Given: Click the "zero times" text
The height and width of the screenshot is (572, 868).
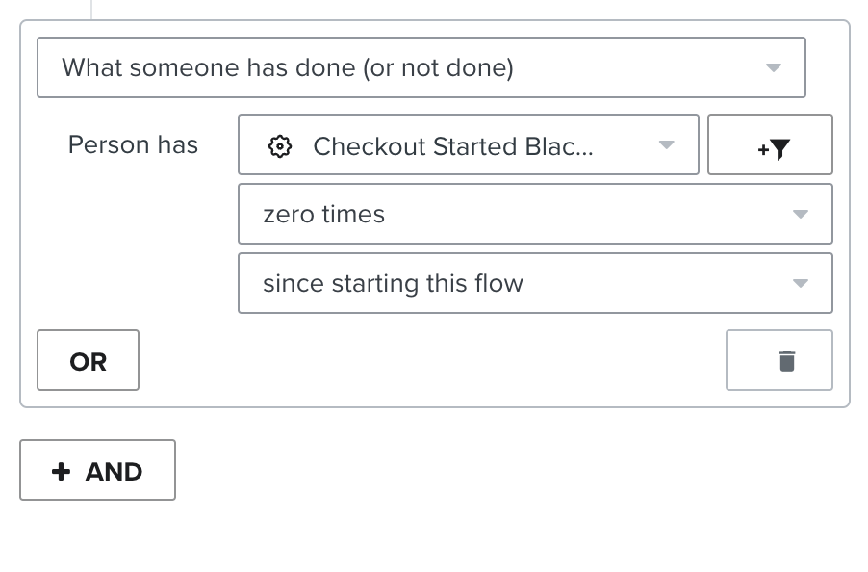Looking at the screenshot, I should click(323, 215).
